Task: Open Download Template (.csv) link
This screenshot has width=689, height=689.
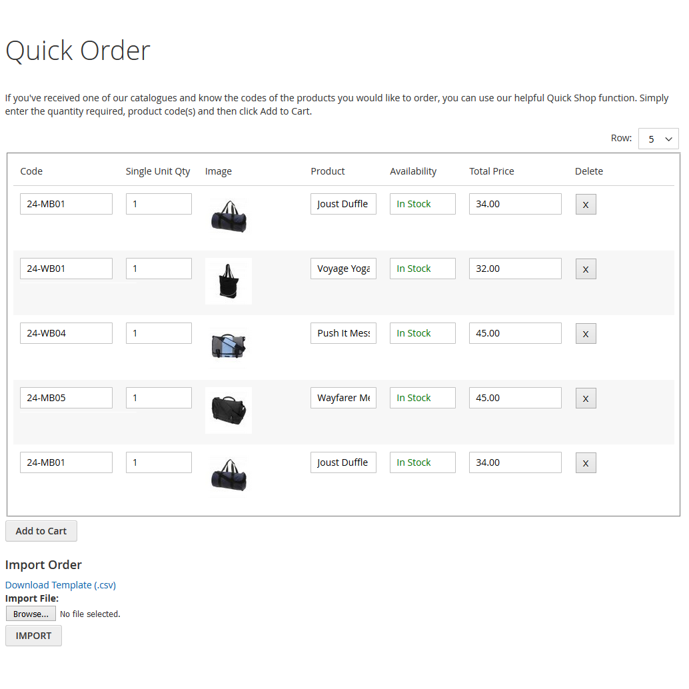Action: click(60, 584)
